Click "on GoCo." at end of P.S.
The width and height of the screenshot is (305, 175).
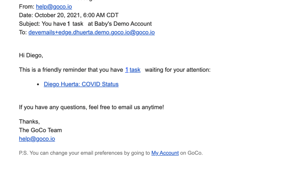[192, 153]
